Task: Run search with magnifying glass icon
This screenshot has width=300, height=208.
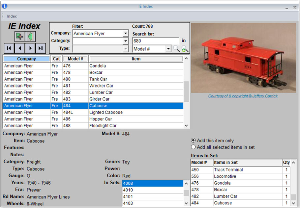Action: tap(176, 49)
